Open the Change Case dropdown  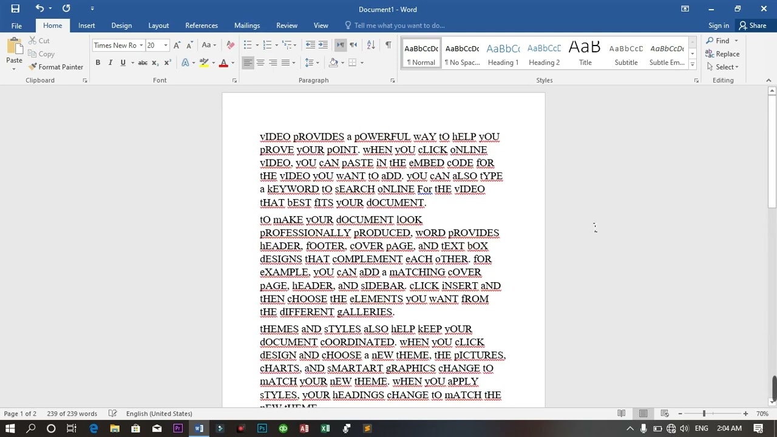tap(209, 45)
